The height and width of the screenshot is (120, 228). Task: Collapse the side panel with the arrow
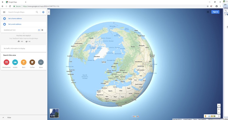pos(49,12)
